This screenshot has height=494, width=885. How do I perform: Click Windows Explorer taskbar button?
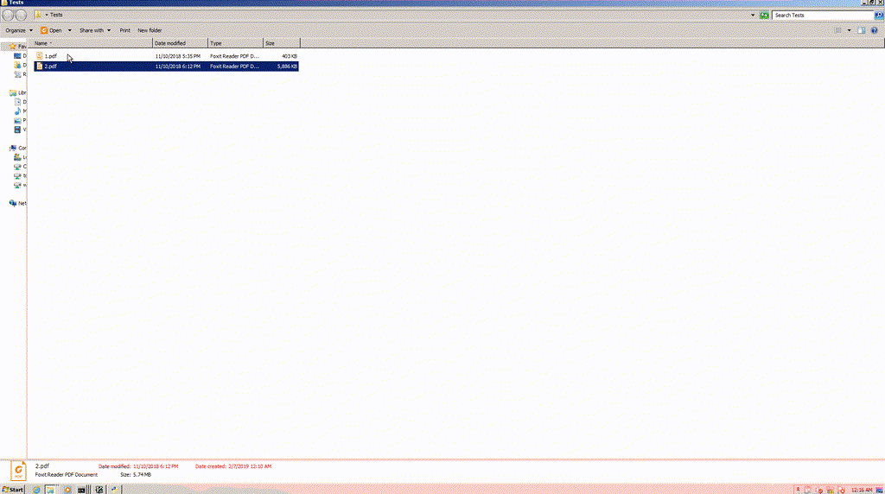50,490
